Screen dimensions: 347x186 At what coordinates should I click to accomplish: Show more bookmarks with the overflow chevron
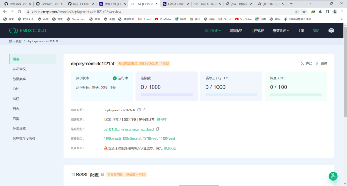[x=342, y=19]
